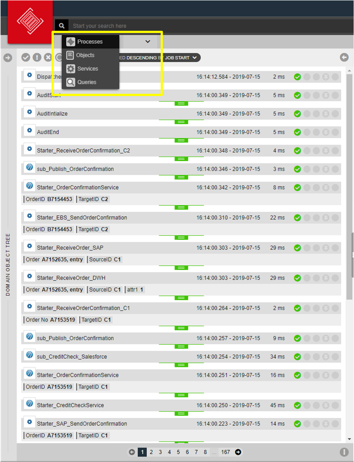This screenshot has height=462, width=354.
Task: Click timestamp 16:14:12.584 - 2019-07-15
Action: point(228,77)
